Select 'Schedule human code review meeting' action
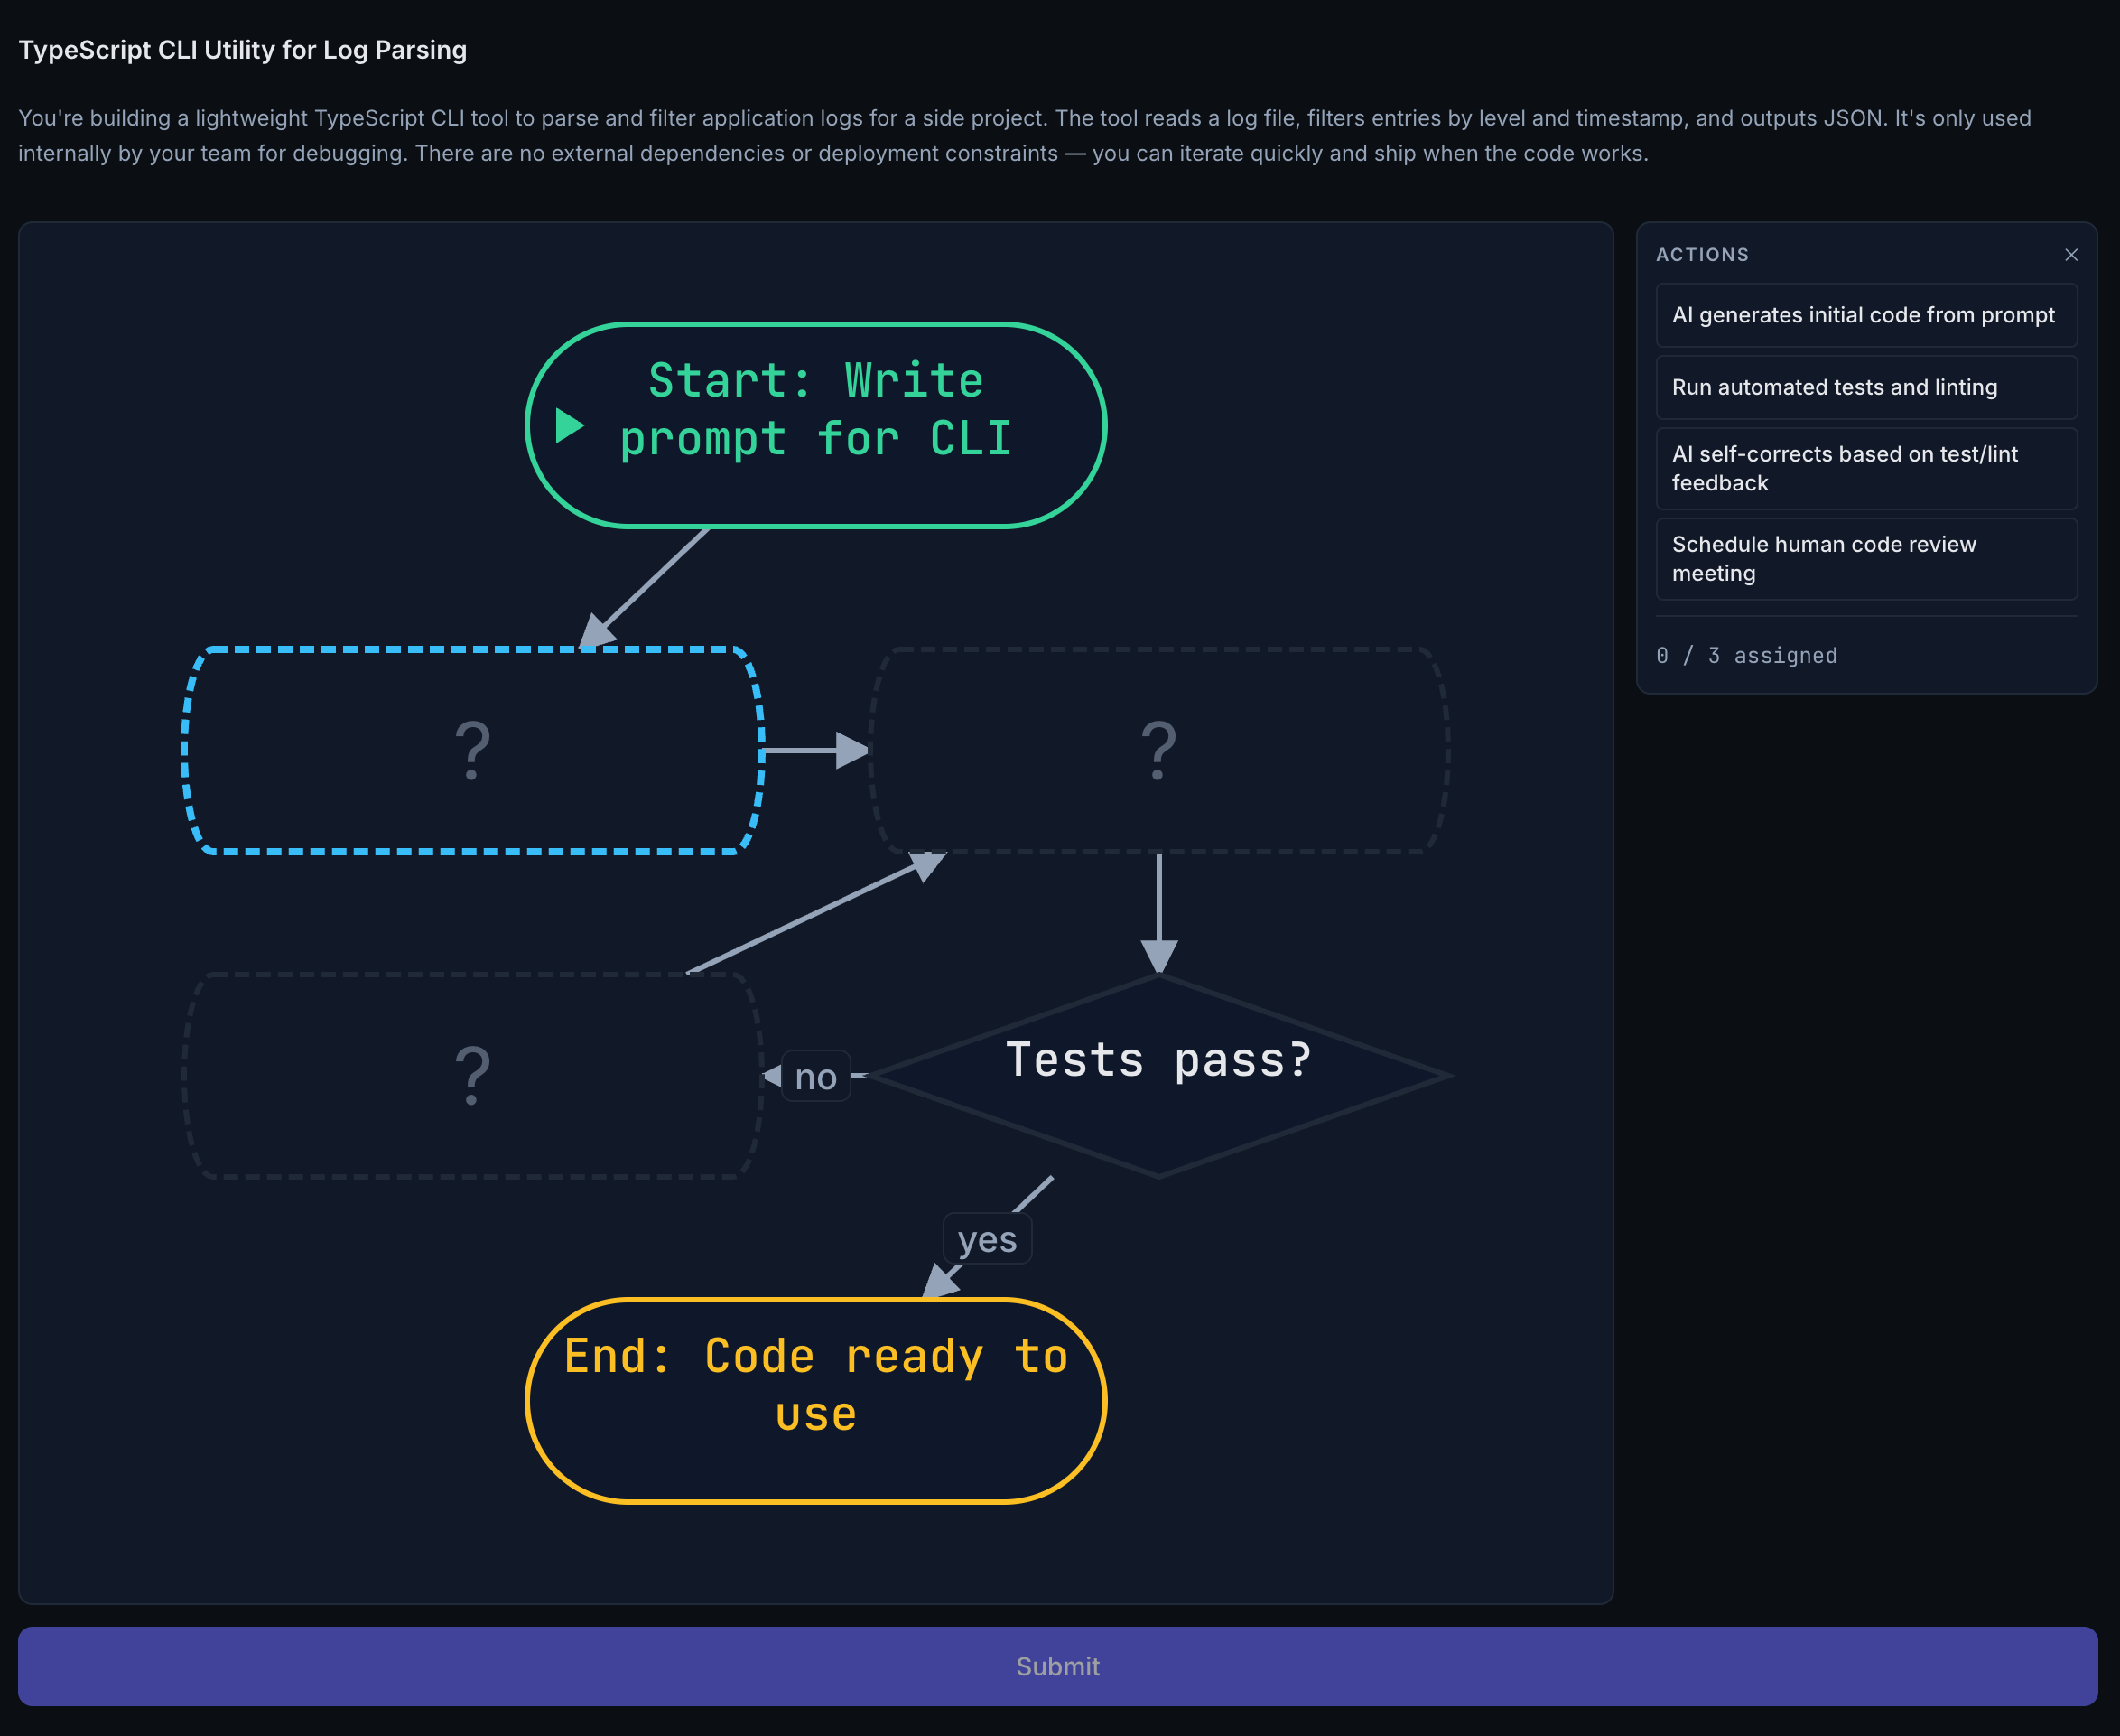 tap(1864, 559)
